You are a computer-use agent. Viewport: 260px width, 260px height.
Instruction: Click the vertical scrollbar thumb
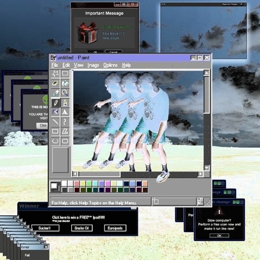[x=206, y=95]
